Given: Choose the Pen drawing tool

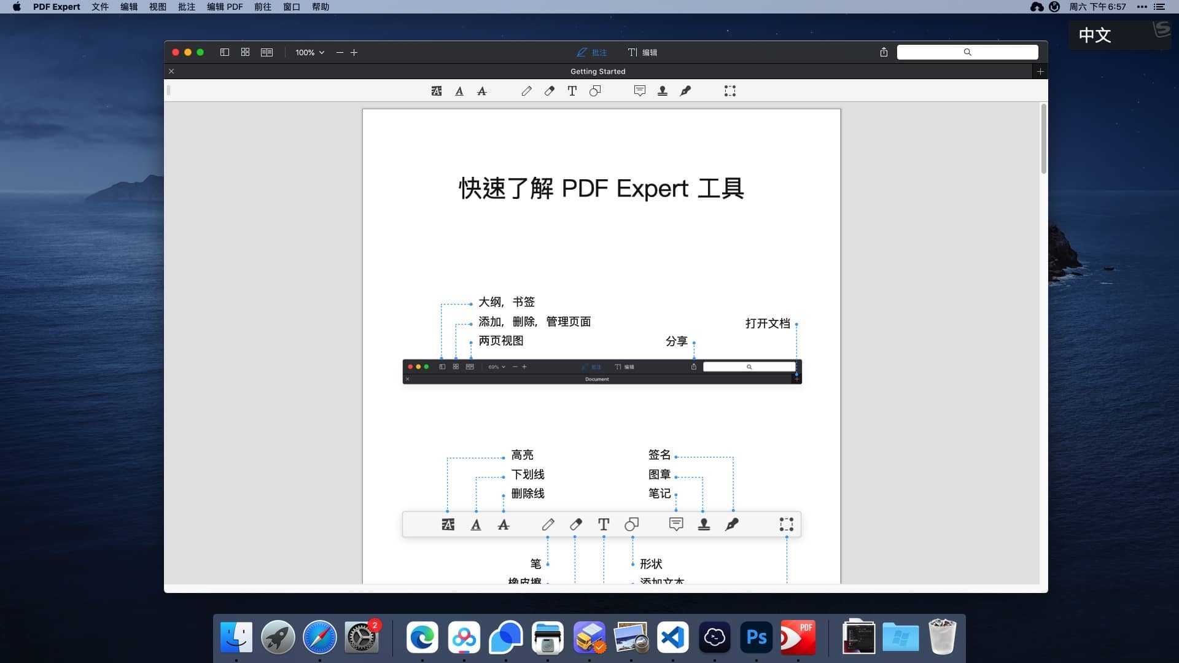Looking at the screenshot, I should pos(526,91).
